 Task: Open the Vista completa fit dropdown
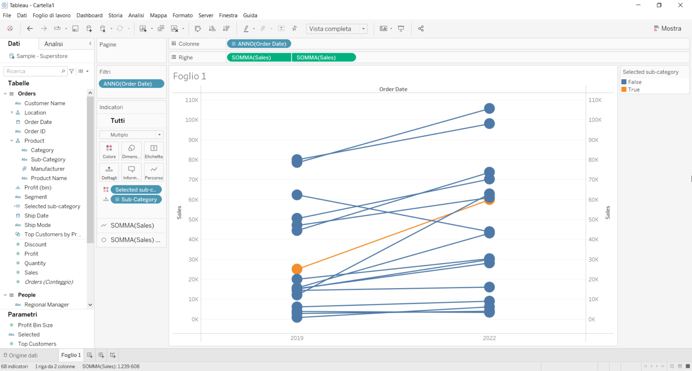pyautogui.click(x=363, y=28)
